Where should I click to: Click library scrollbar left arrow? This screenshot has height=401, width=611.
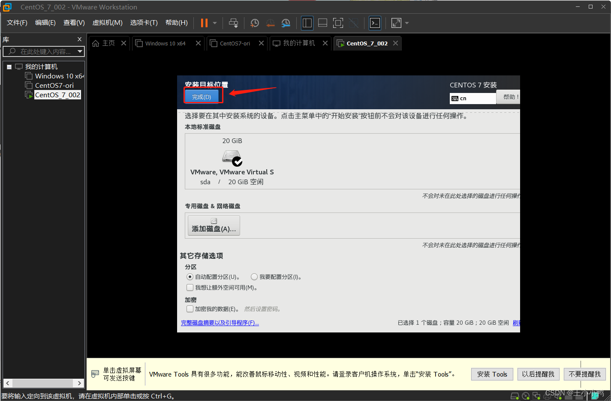(8, 383)
